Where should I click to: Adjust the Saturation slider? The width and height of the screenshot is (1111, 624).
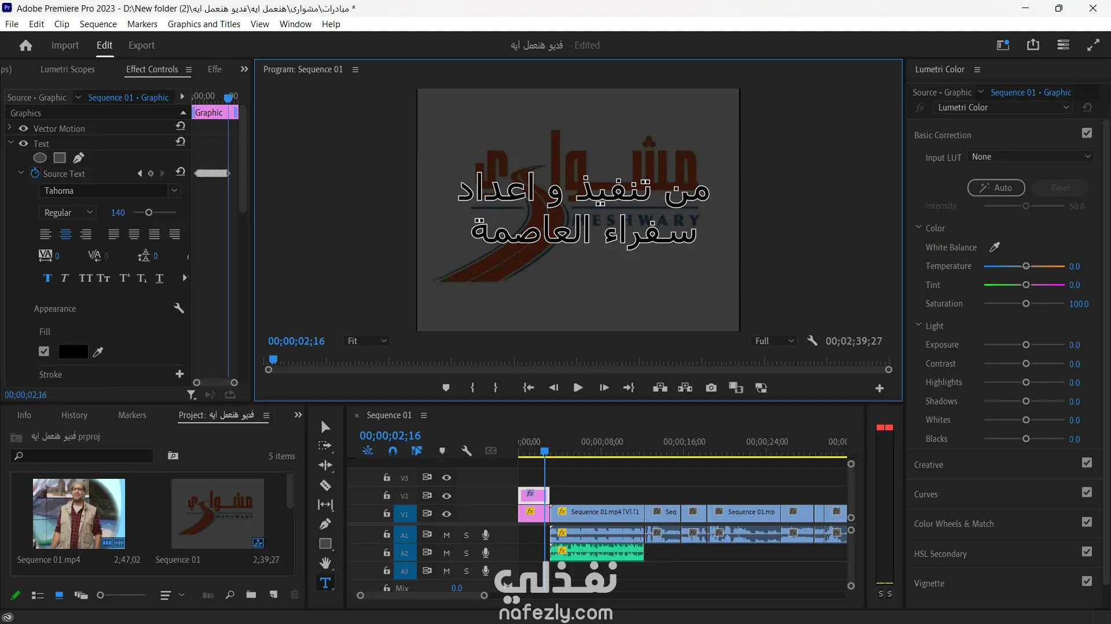click(x=1025, y=304)
